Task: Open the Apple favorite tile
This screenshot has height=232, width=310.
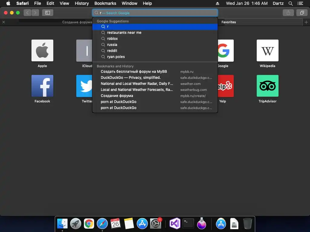Action: (x=42, y=50)
